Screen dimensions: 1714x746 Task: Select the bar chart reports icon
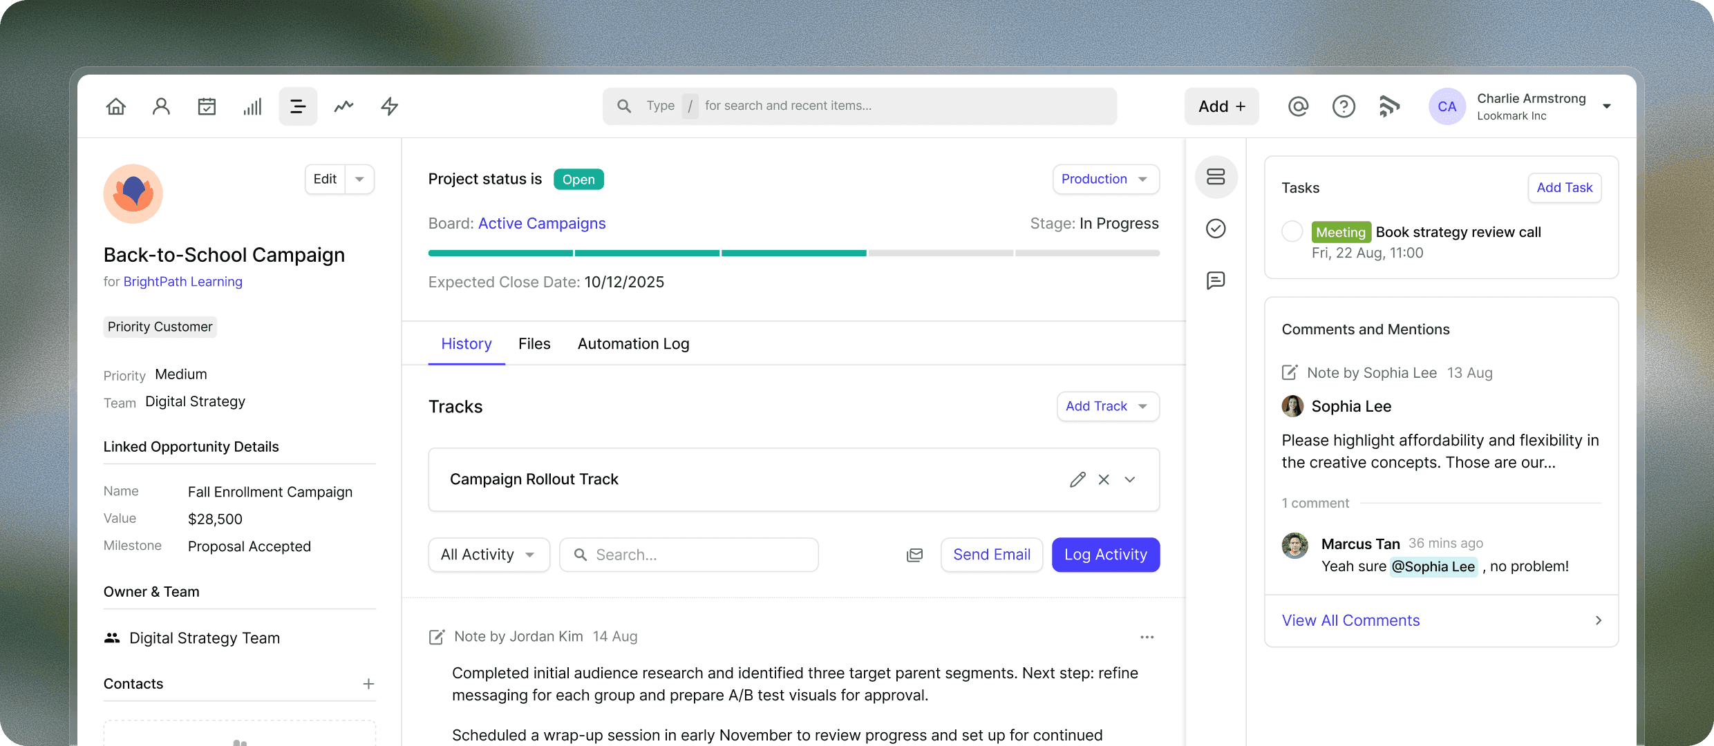[x=252, y=106]
